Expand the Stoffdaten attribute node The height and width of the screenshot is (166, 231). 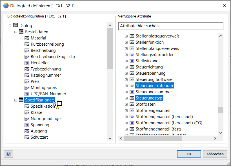coord(126,104)
